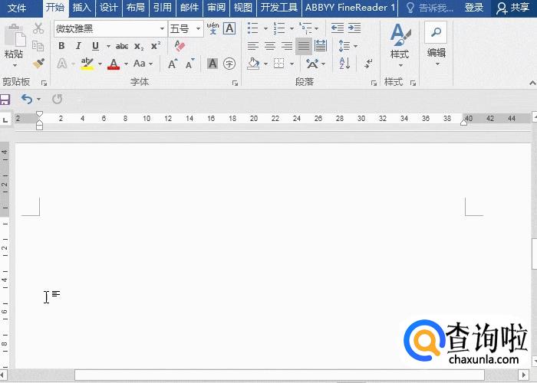
Task: Open Change Case Aa menu
Action: click(143, 64)
